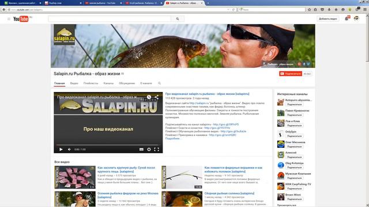Image resolution: width=369 pixels, height=207 pixels.
Task: Reload the page with refresh icon
Action: point(233,10)
